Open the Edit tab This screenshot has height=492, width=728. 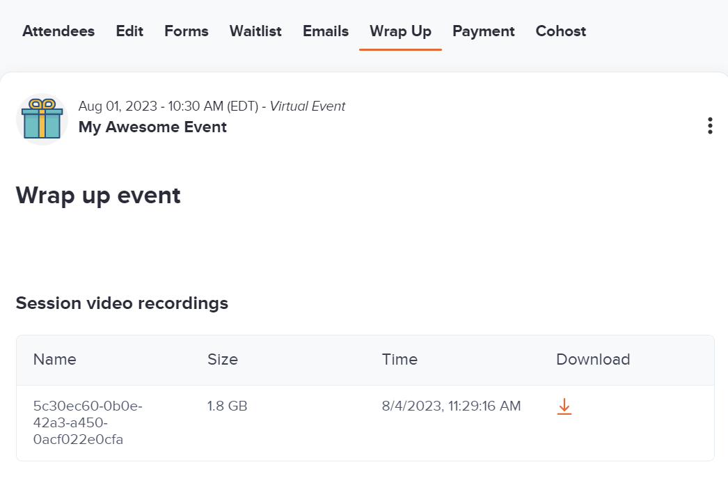point(129,31)
